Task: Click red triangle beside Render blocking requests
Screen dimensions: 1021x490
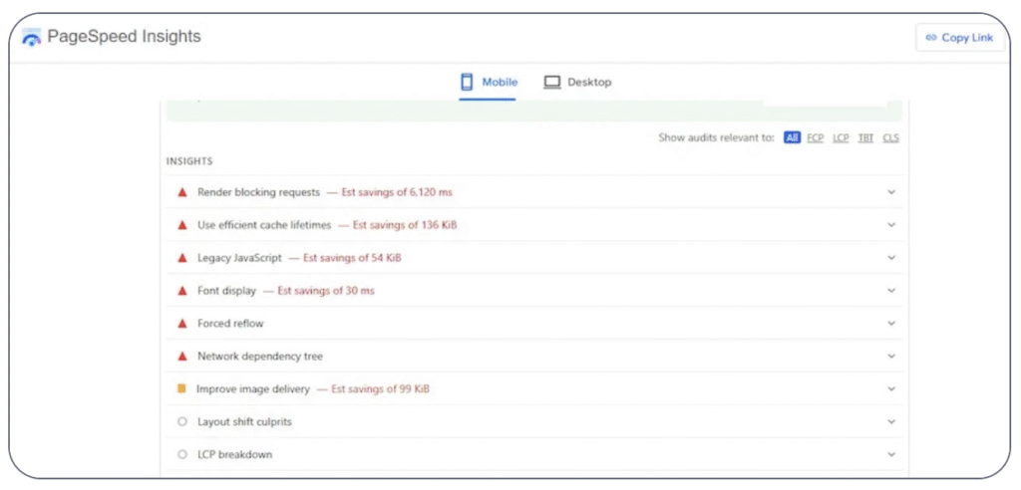Action: pyautogui.click(x=182, y=192)
